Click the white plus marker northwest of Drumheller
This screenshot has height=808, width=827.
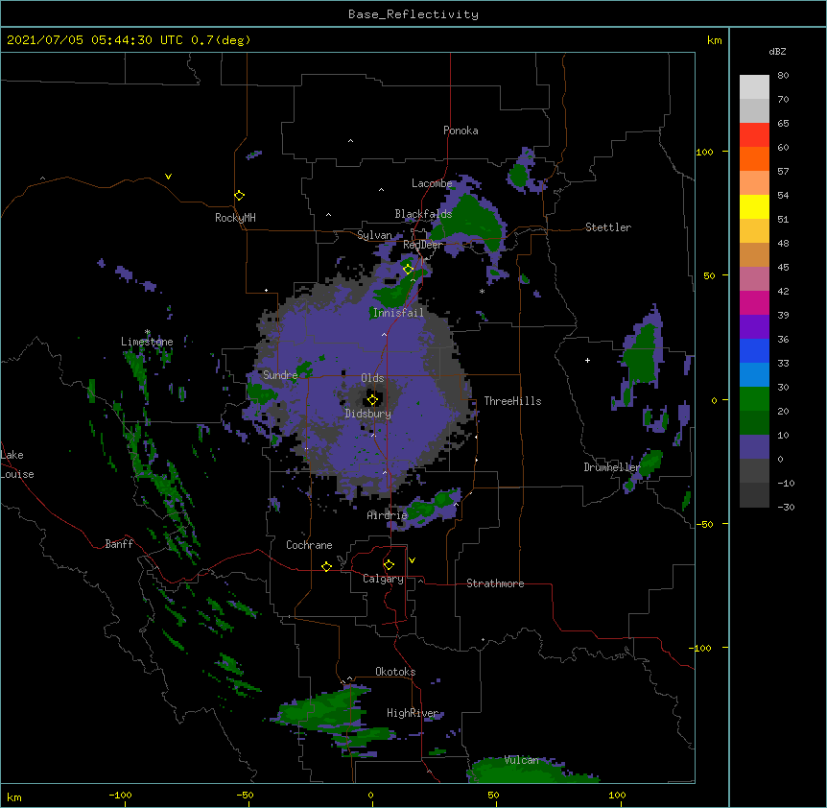(587, 360)
